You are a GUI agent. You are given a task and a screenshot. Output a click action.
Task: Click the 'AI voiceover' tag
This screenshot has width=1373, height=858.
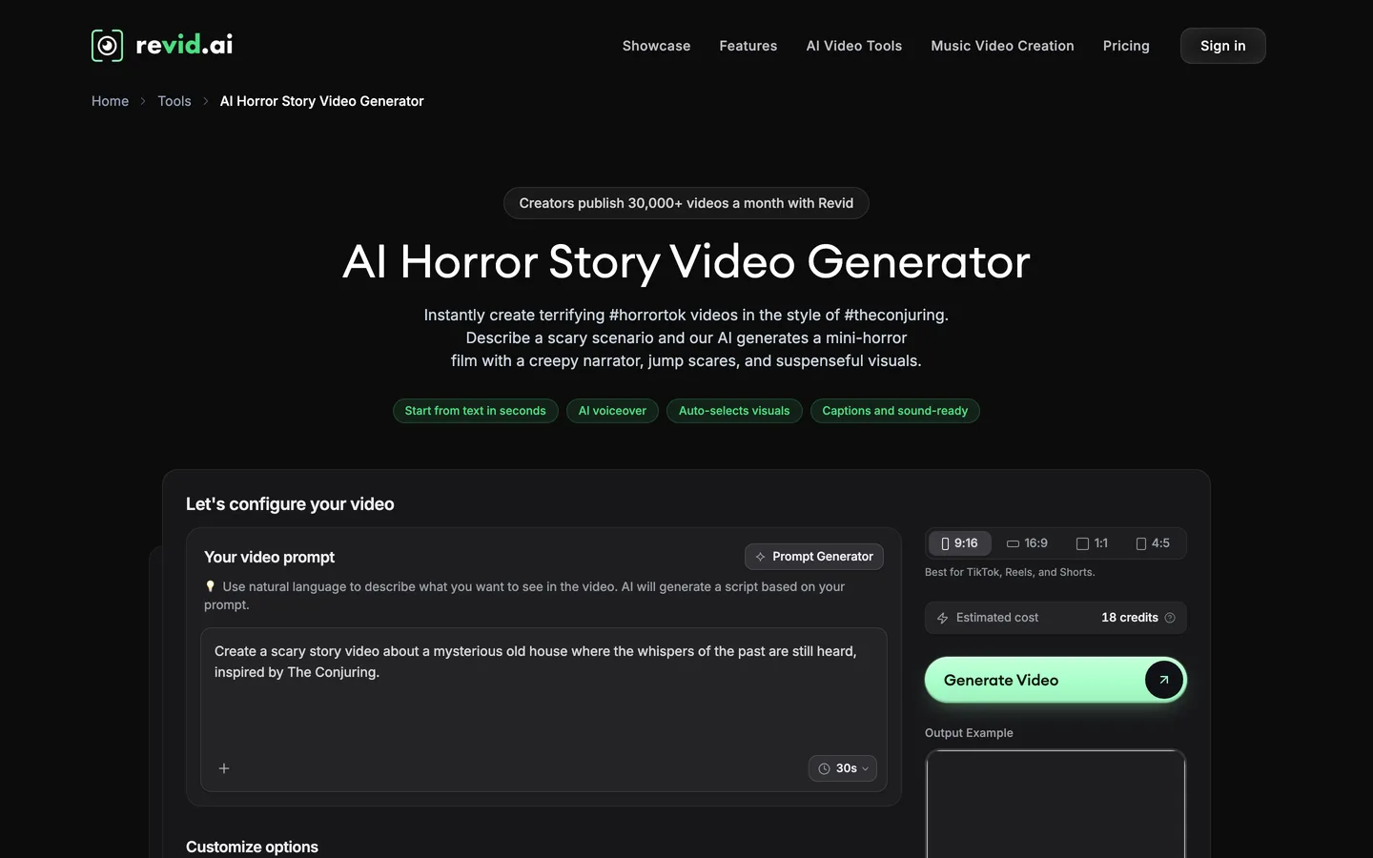612,411
